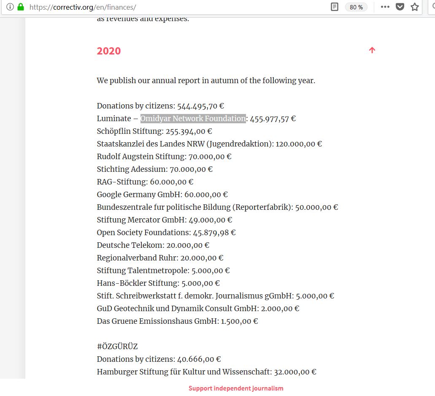Click the search icon at top right edge
The width and height of the screenshot is (435, 396).
(433, 7)
